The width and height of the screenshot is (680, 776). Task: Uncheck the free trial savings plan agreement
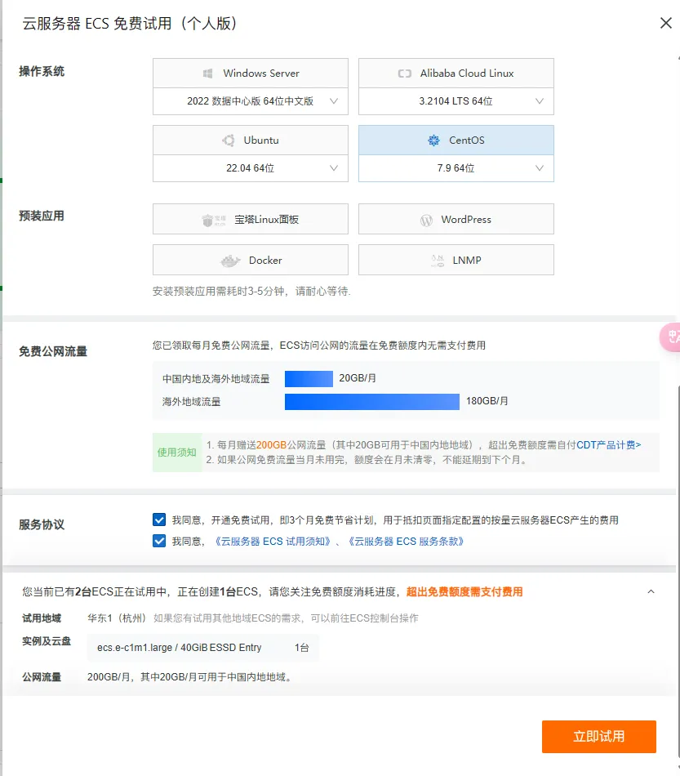click(x=159, y=520)
